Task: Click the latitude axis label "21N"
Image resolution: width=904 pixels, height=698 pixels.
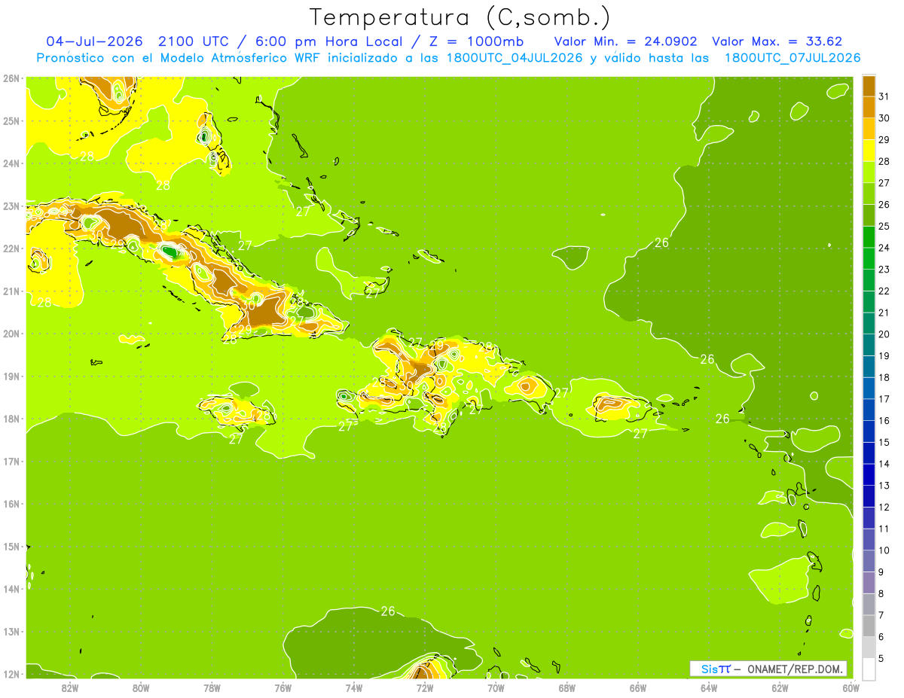Action: (x=11, y=291)
